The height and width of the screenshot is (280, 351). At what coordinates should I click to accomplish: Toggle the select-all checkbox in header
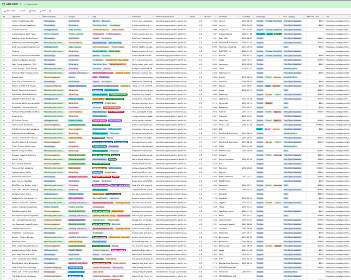(x=4, y=17)
